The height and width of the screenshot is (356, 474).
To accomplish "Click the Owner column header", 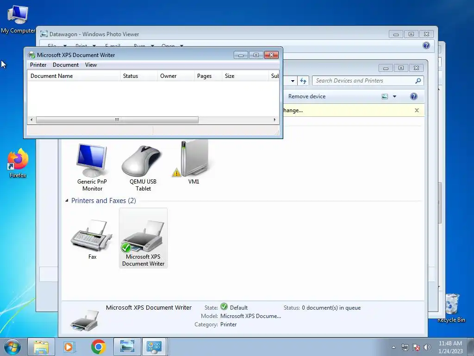I will click(175, 76).
